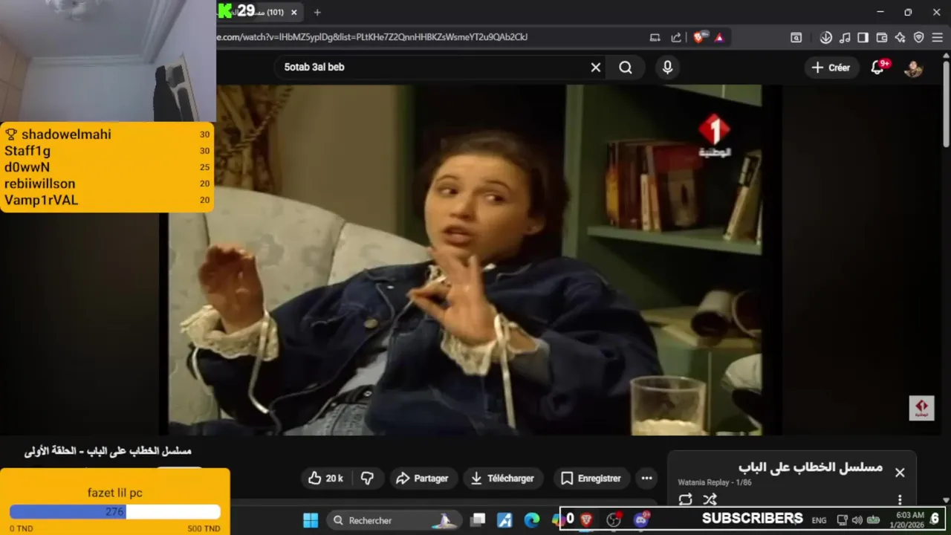Click Vamp1rVAL in the leaderboard overlay
Screen dimensions: 951x535
[41, 200]
